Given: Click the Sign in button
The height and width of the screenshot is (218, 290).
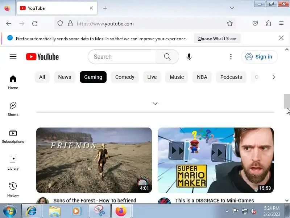Looking at the screenshot, I should pyautogui.click(x=259, y=57).
